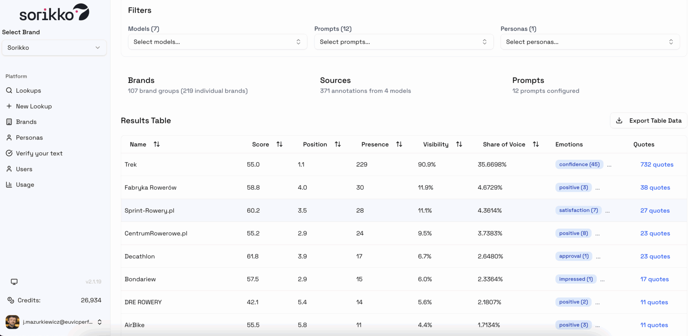
Task: Click Export Table Data button
Action: (x=649, y=121)
